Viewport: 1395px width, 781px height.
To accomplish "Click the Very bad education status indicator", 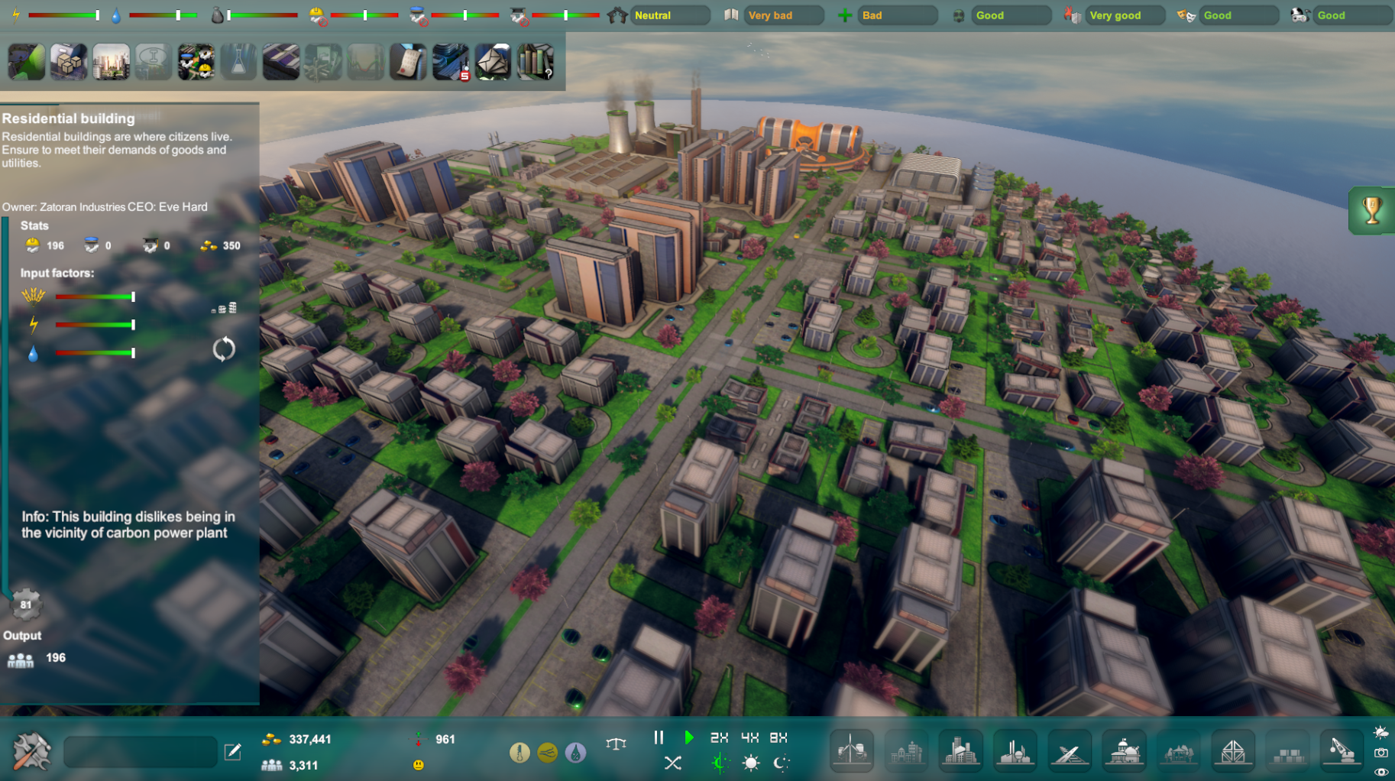I will click(x=785, y=15).
